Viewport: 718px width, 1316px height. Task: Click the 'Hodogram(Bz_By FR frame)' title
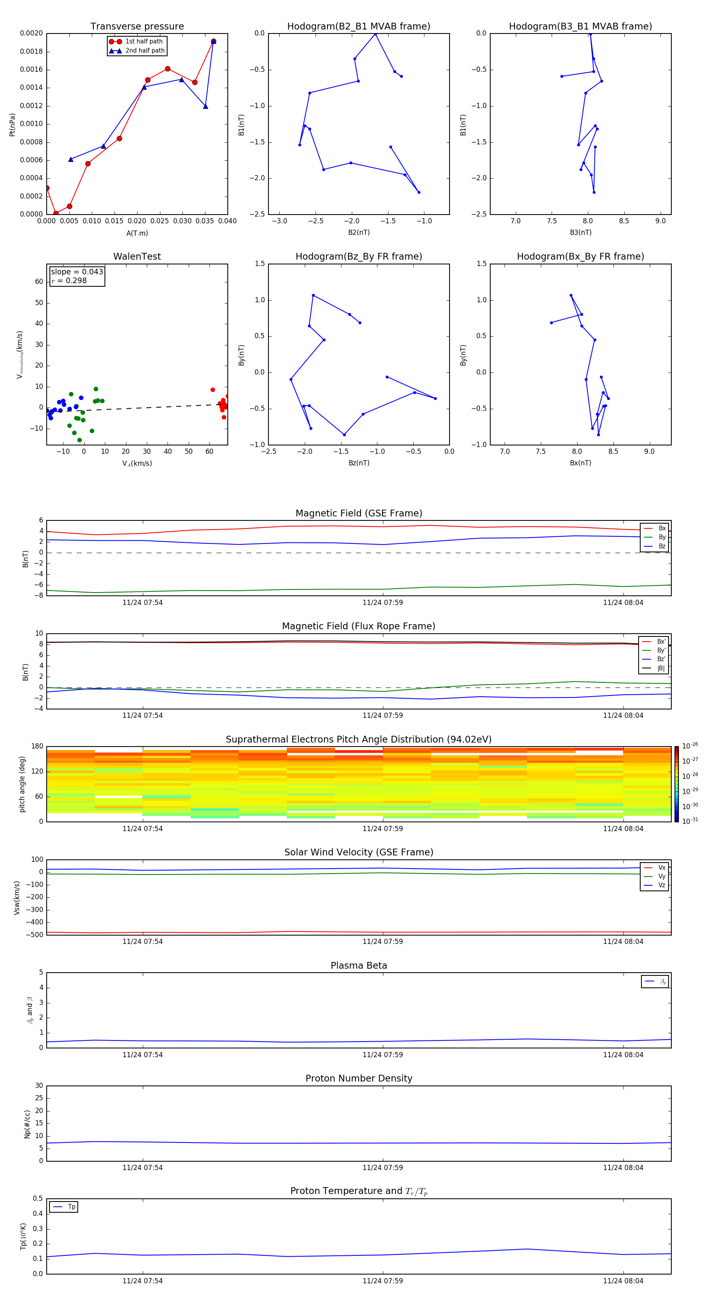359,256
